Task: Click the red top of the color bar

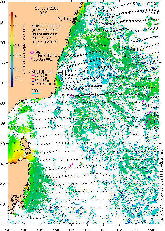Action: tap(12, 13)
